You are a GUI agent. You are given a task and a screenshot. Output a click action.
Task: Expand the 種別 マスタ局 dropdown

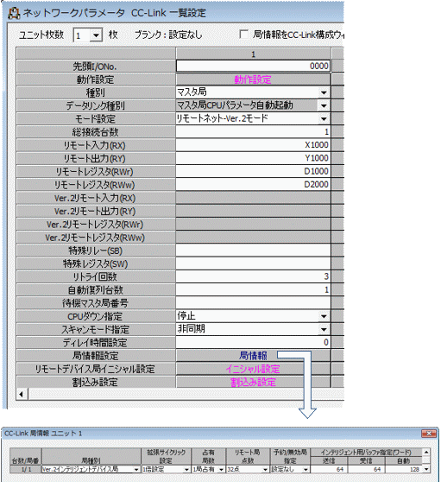(324, 92)
